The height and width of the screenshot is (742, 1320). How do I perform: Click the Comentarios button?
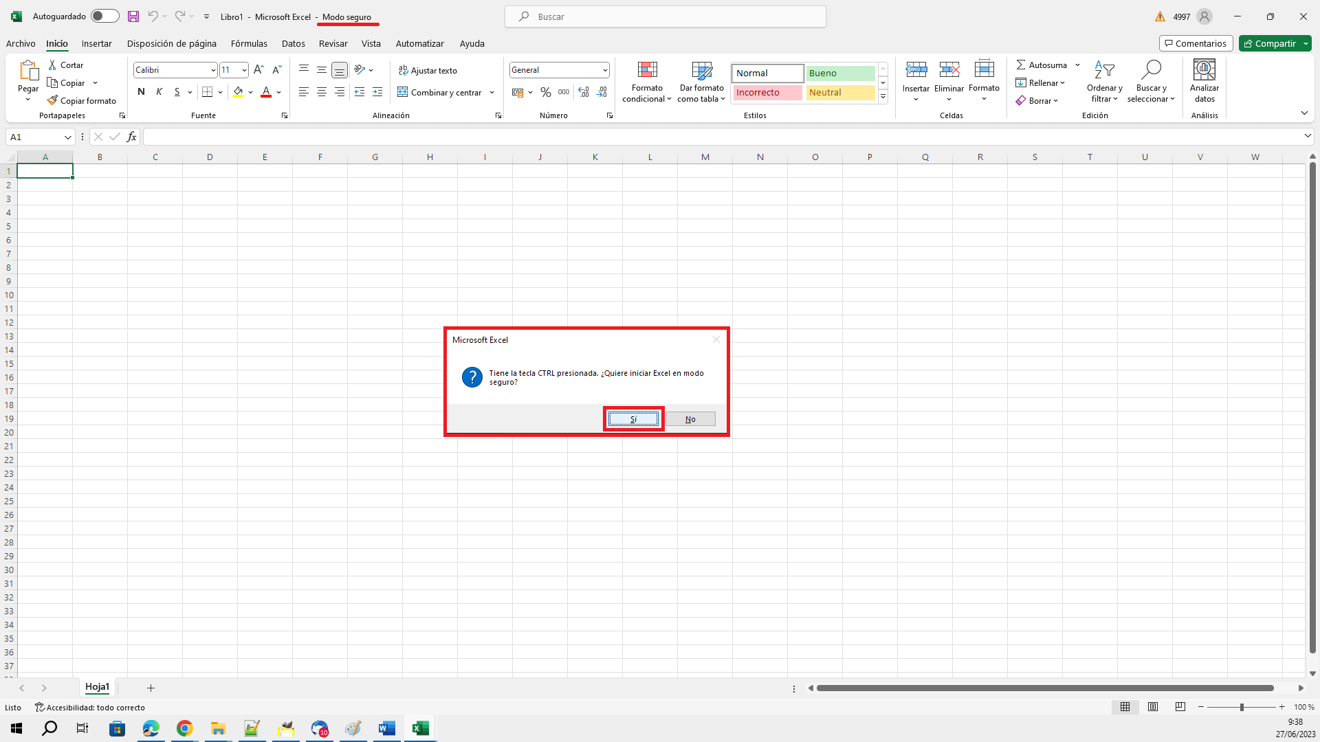point(1196,43)
